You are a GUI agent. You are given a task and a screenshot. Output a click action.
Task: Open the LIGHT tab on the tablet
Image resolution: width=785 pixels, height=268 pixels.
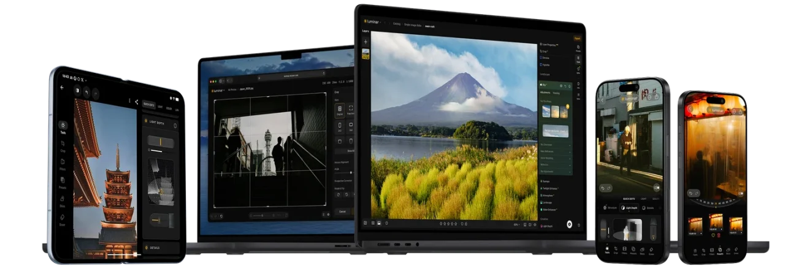pyautogui.click(x=160, y=105)
